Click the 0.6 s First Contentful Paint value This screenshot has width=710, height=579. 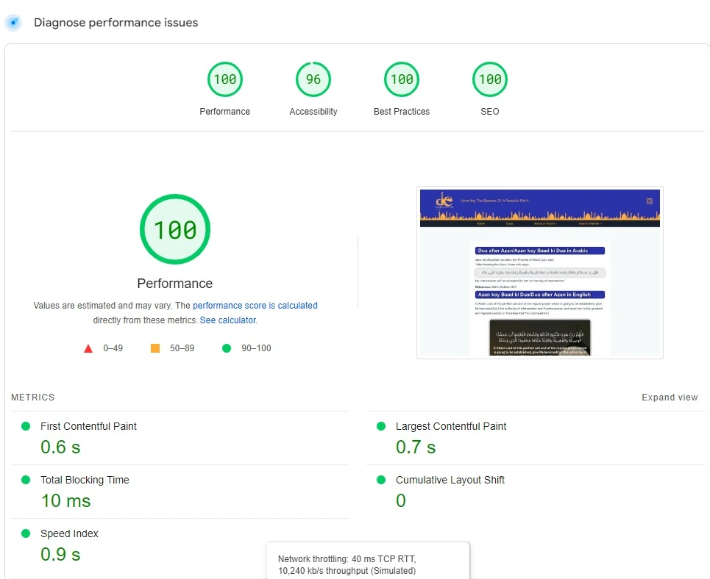(60, 447)
